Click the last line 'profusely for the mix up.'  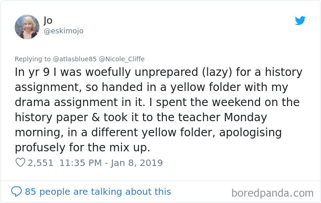click(83, 147)
